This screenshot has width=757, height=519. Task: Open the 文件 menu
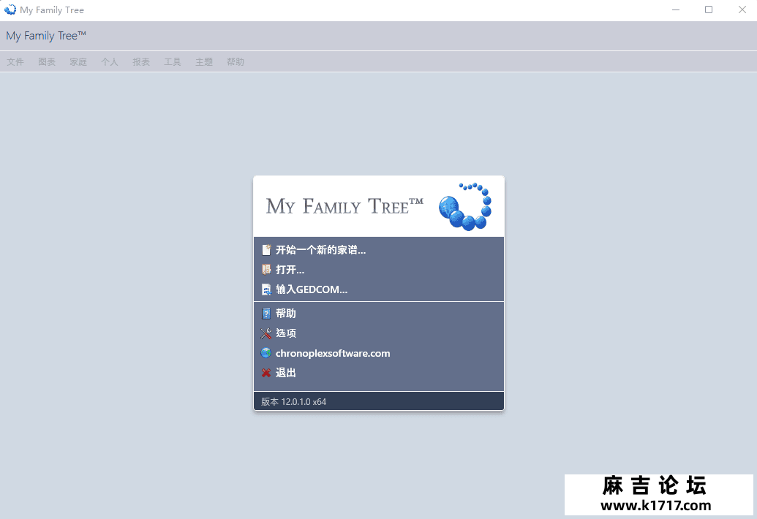[15, 61]
